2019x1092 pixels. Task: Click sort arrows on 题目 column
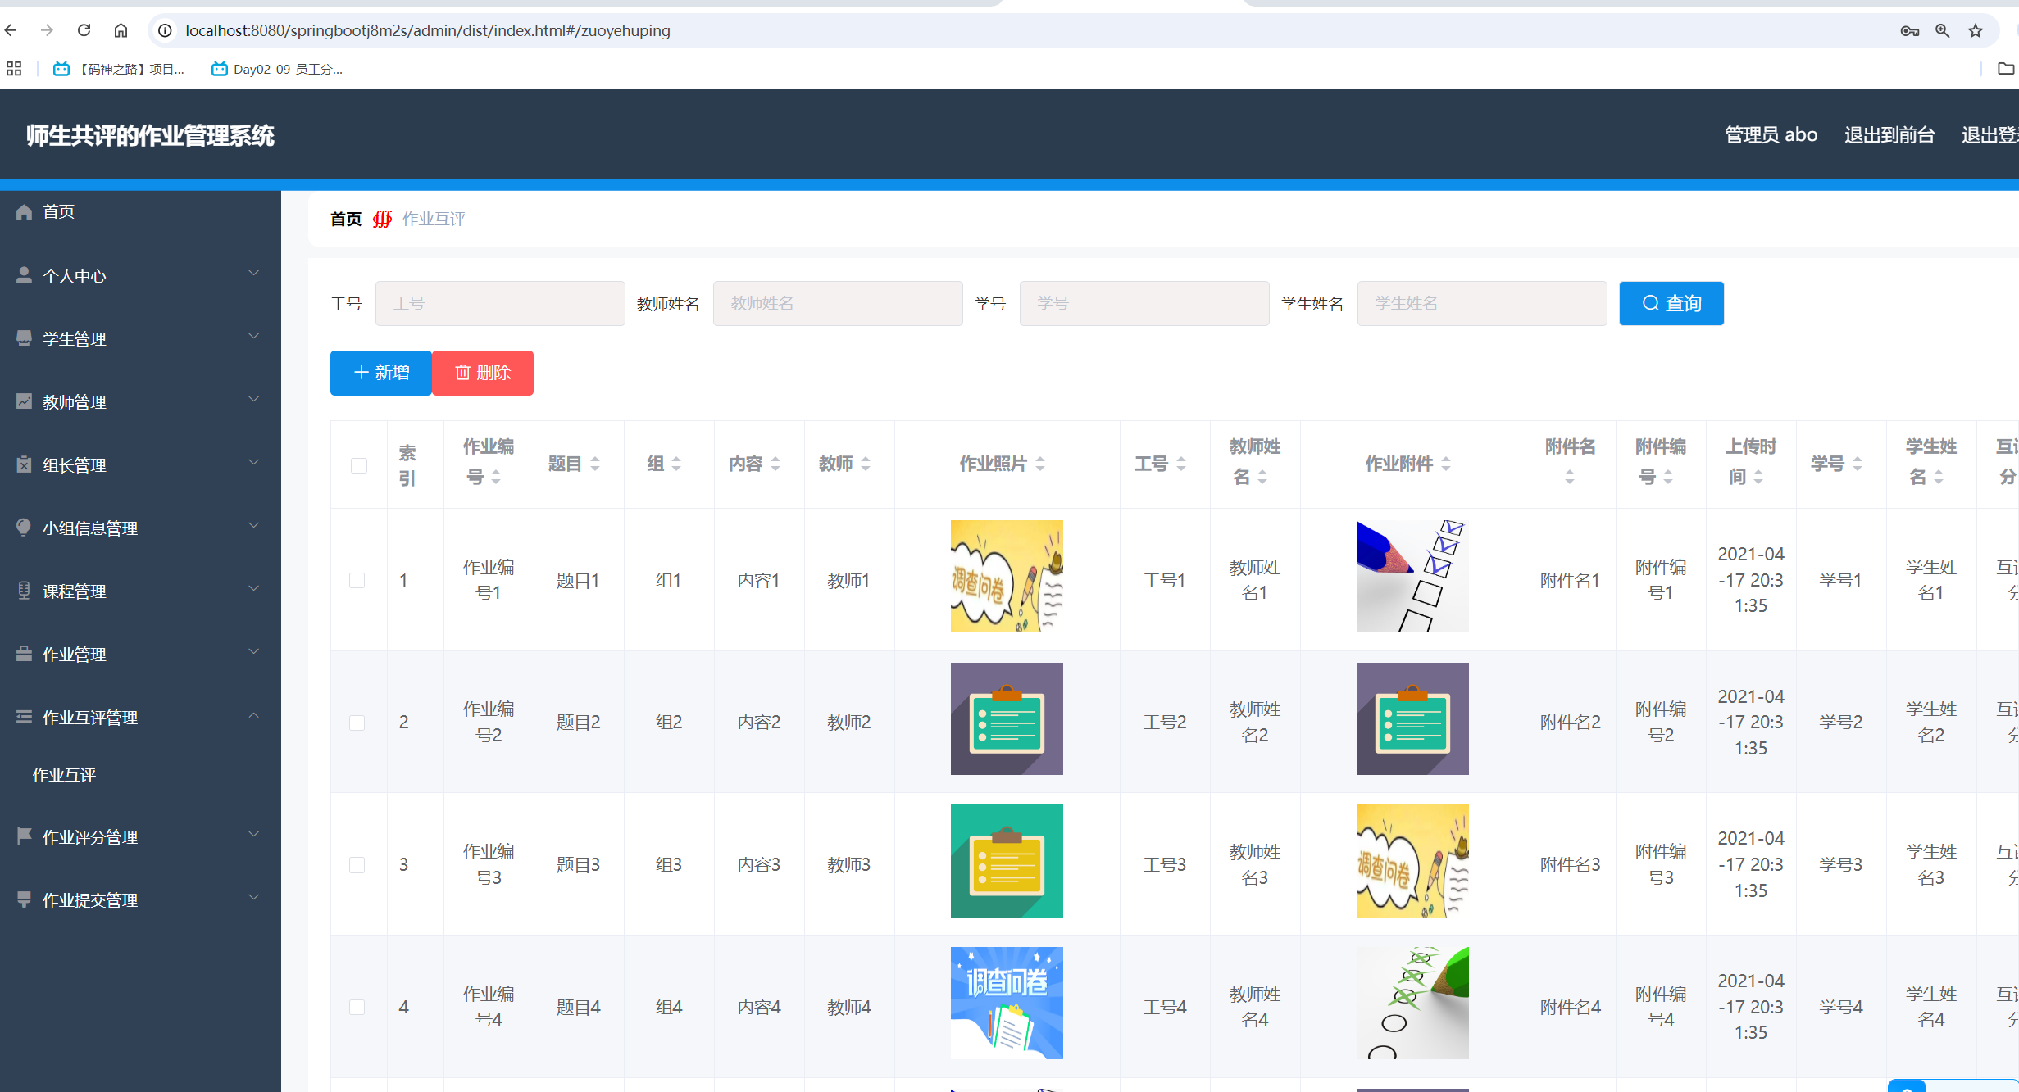click(x=595, y=464)
